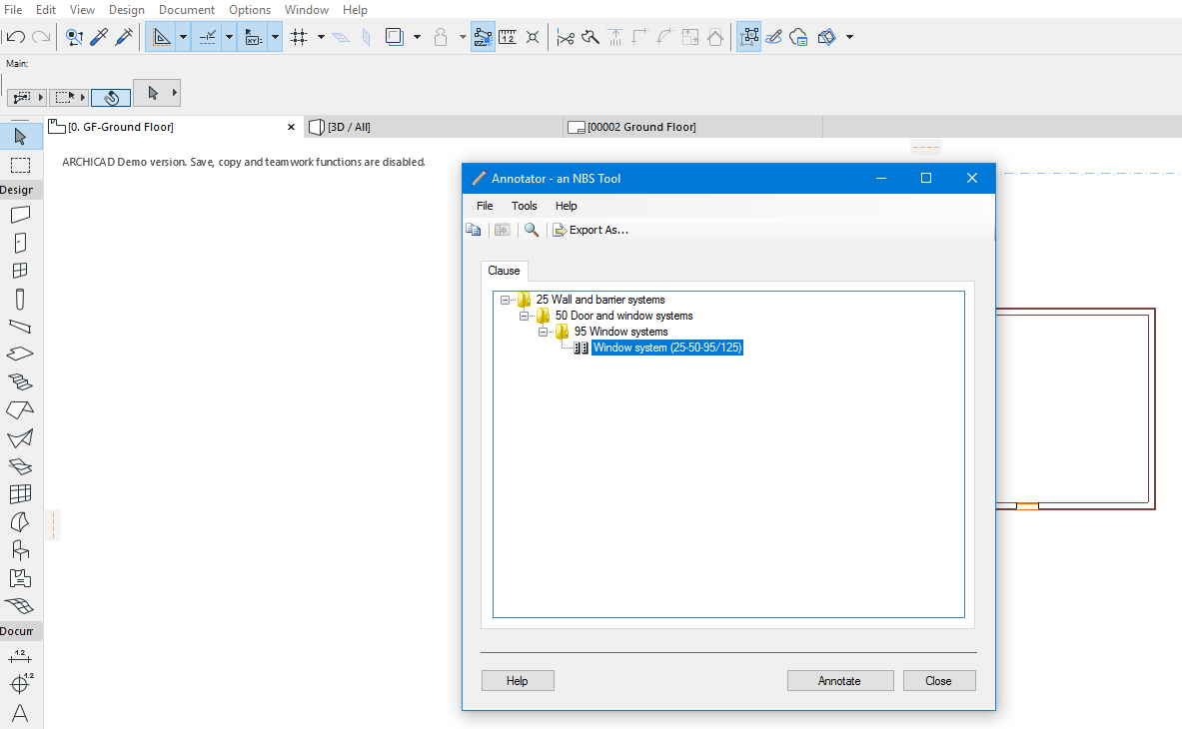Click the Edit Selection Set pencil icon
This screenshot has width=1182, height=729.
(x=773, y=37)
